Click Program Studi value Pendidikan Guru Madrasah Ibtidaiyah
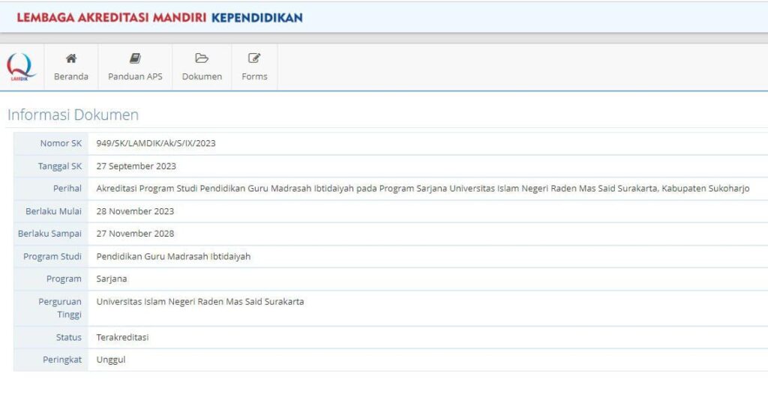 tap(173, 256)
